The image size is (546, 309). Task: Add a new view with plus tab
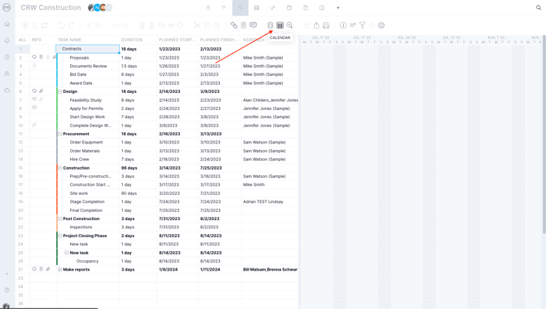click(x=337, y=7)
